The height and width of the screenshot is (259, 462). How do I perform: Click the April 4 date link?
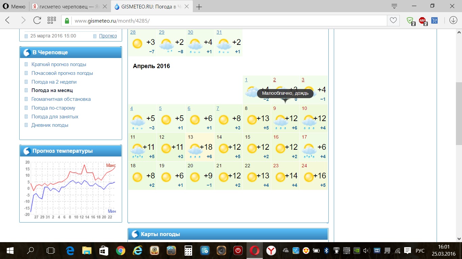tap(132, 108)
